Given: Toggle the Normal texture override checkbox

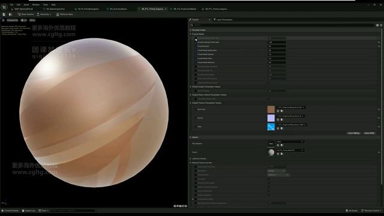Looking at the screenshot, I should tap(196, 118).
